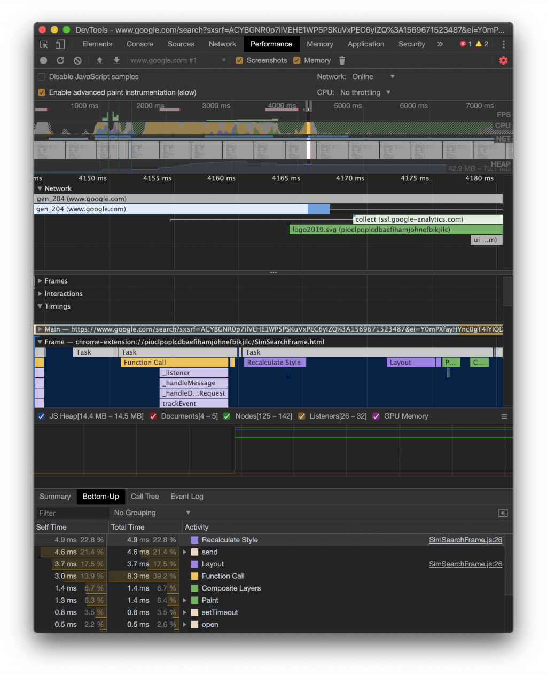
Task: Toggle Nodes counter checkbox
Action: [227, 416]
